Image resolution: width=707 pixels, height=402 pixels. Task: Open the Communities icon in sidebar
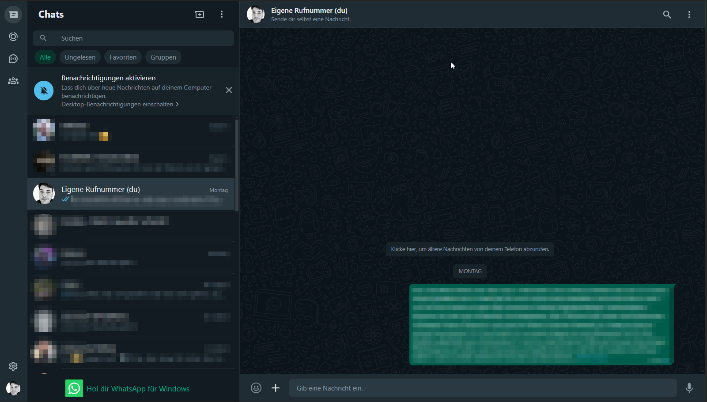[13, 81]
